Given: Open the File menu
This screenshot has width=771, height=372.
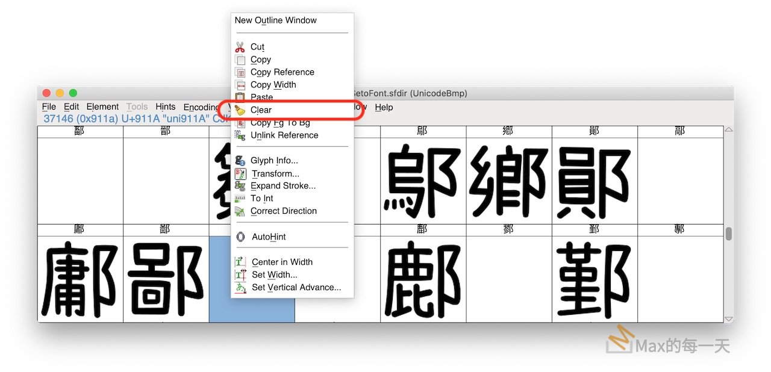Looking at the screenshot, I should [x=49, y=107].
